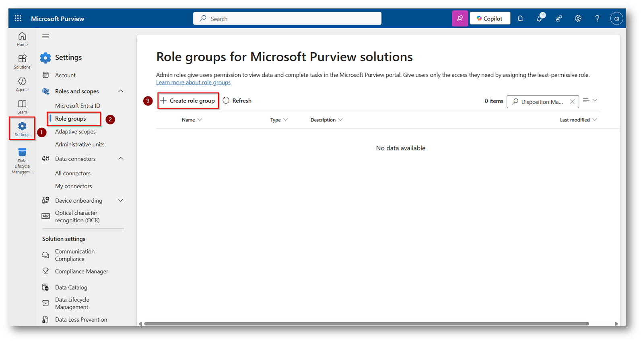Open what's new icon with badge
643x343 pixels.
(540, 18)
